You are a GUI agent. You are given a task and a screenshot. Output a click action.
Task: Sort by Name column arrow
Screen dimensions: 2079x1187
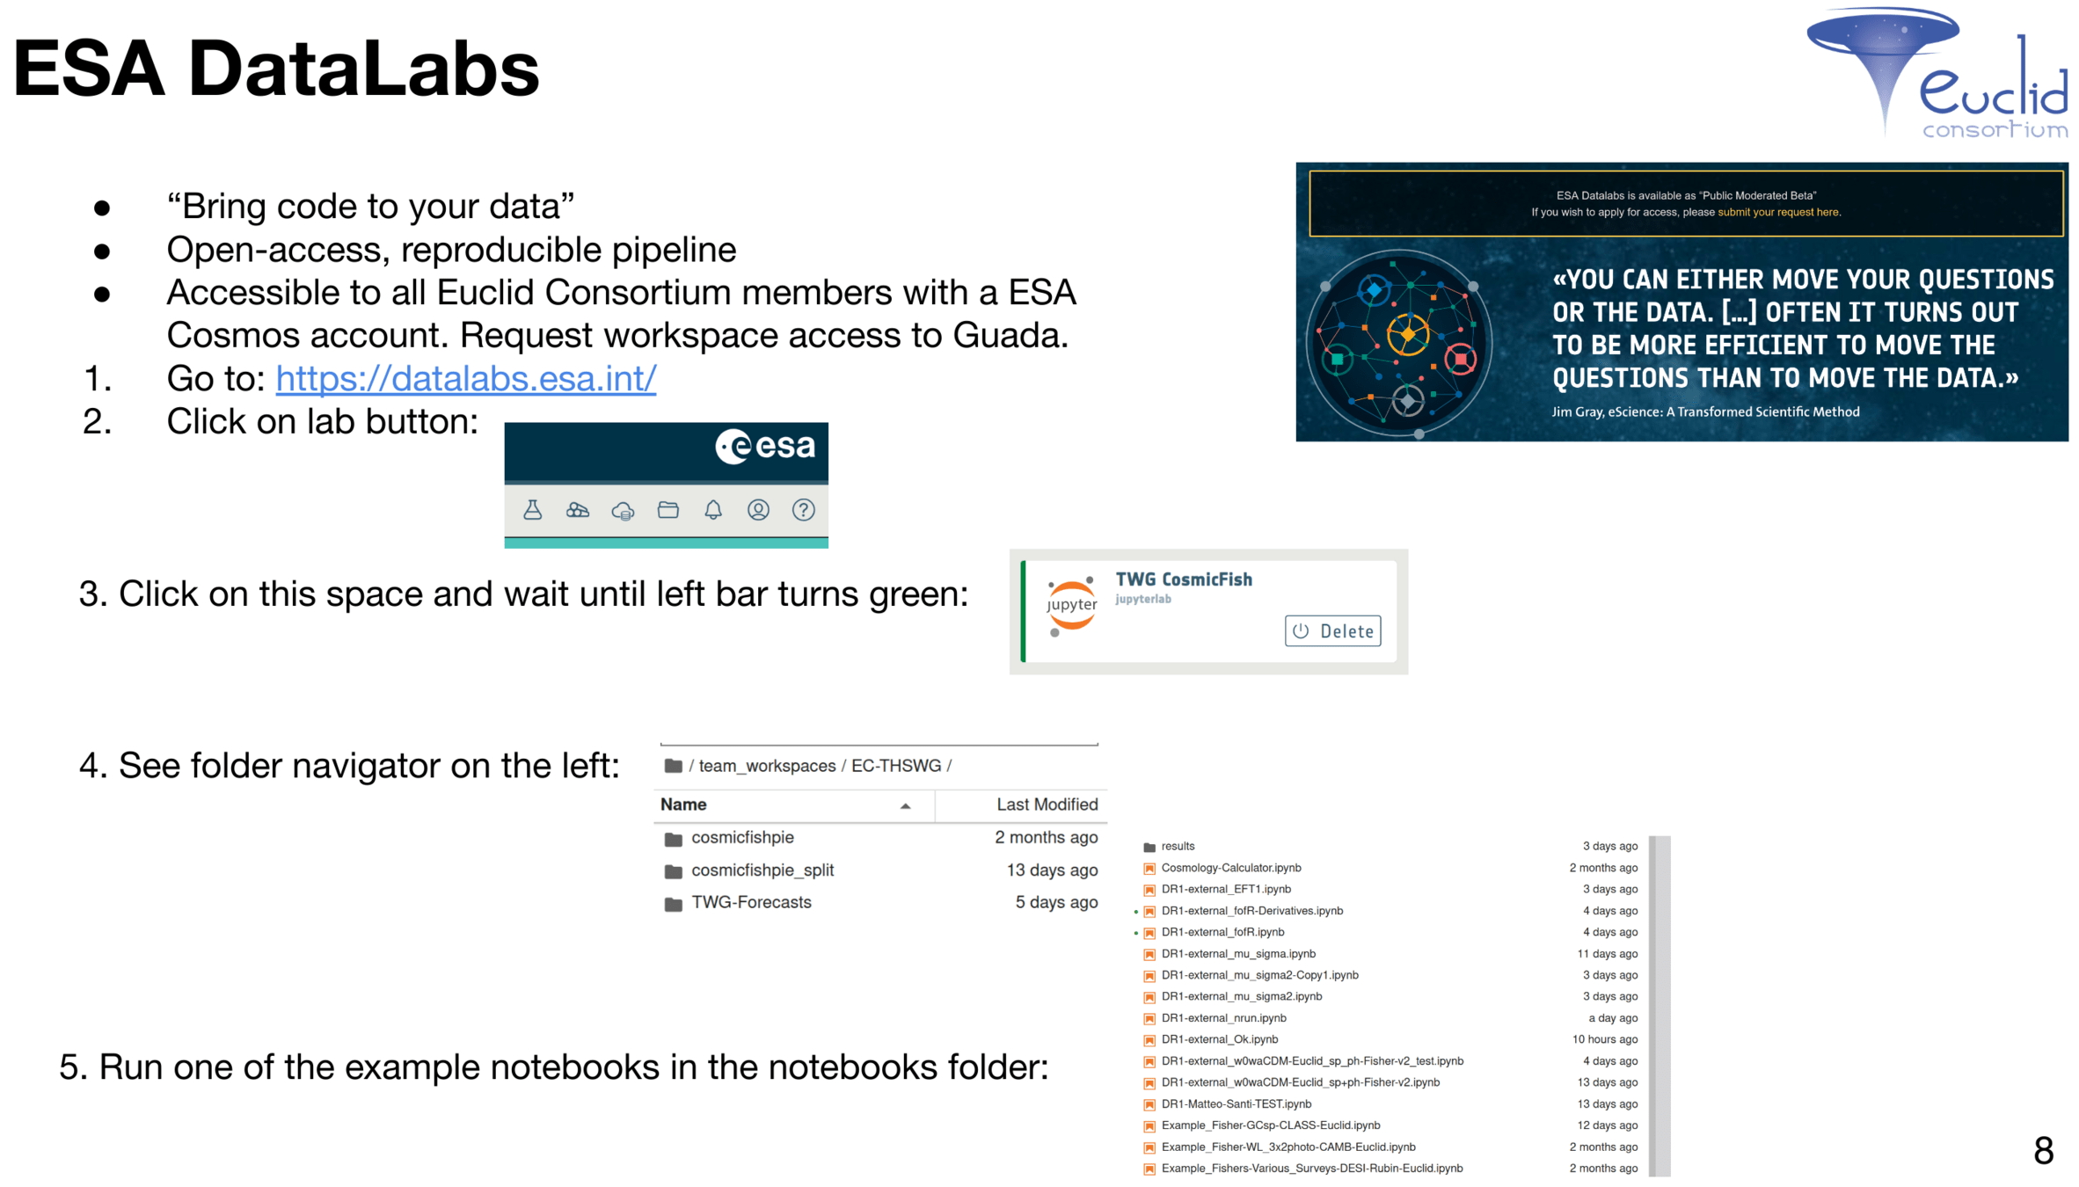[x=905, y=805]
